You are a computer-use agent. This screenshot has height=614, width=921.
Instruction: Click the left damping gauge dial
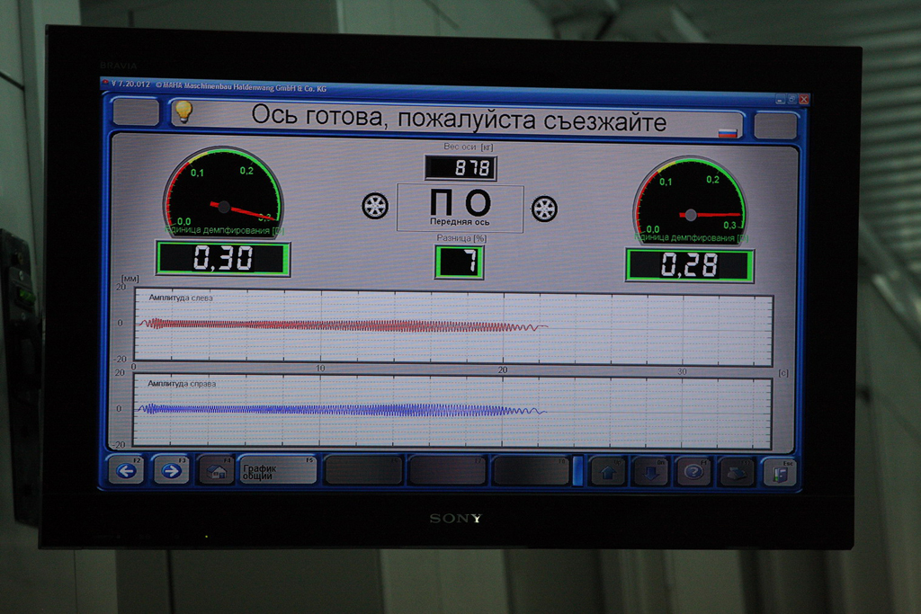click(x=223, y=191)
